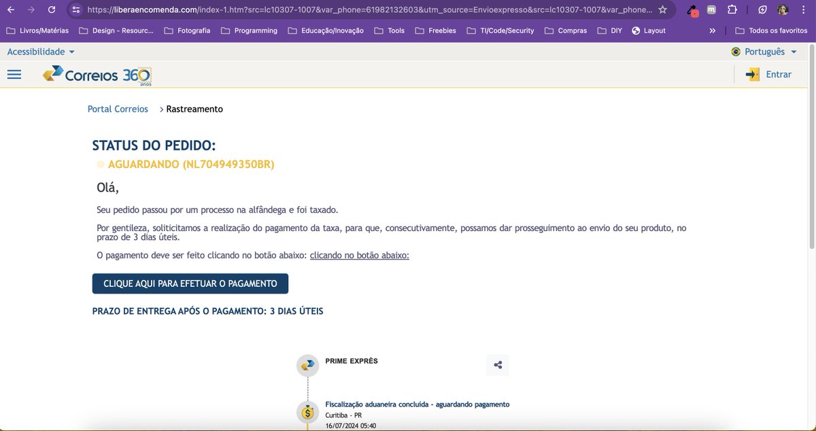This screenshot has width=816, height=431.
Task: Click the yellow Entrar login arrow icon
Action: click(x=752, y=75)
